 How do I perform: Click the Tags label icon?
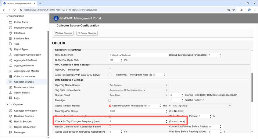[x=11, y=44]
